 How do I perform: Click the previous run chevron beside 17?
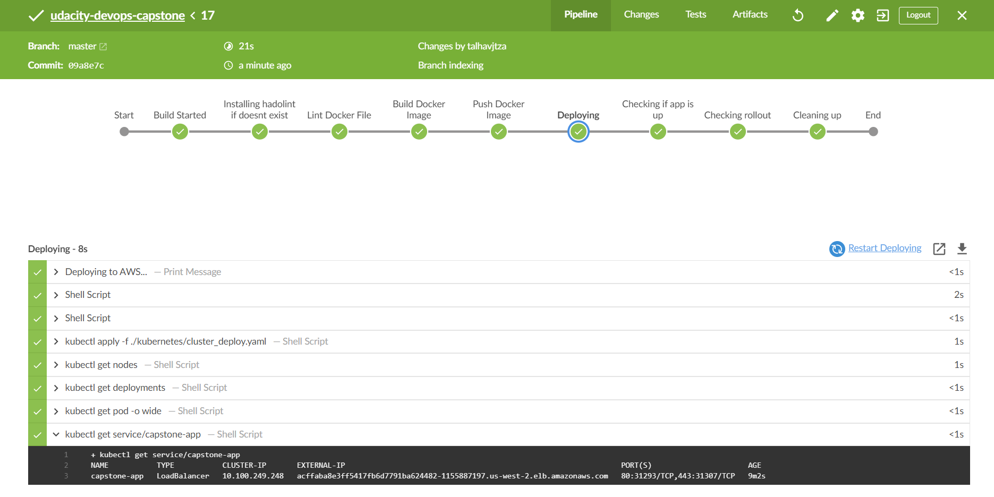[x=193, y=15]
